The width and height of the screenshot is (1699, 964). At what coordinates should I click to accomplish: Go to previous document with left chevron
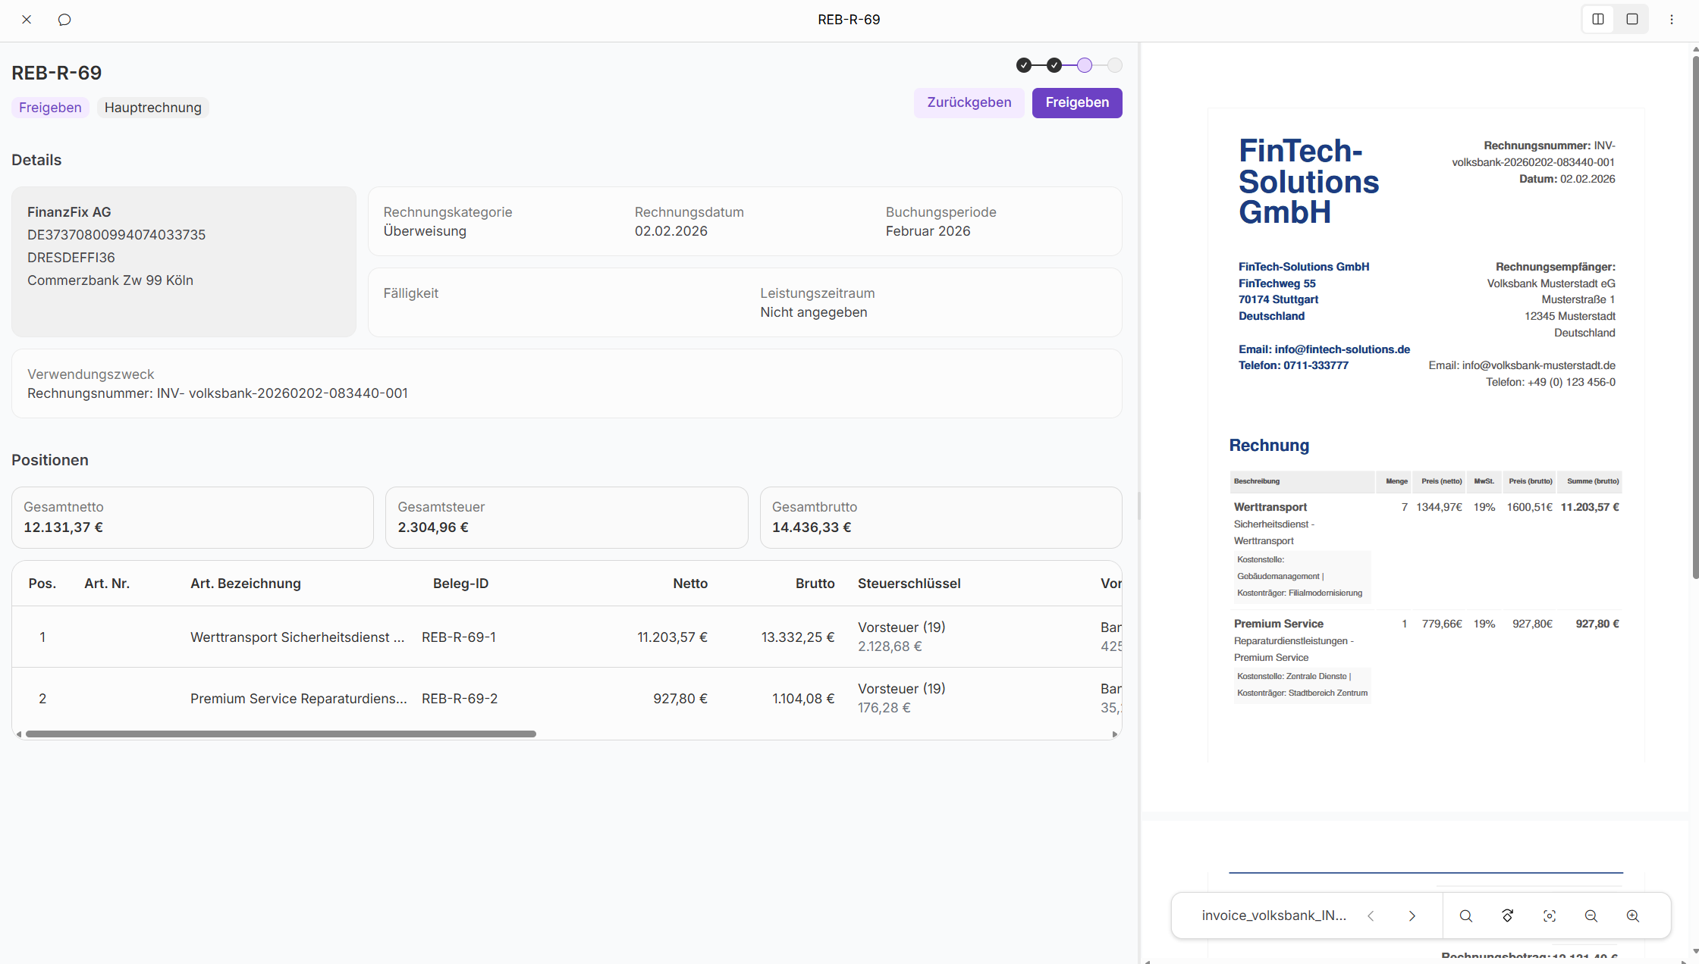pyautogui.click(x=1371, y=915)
